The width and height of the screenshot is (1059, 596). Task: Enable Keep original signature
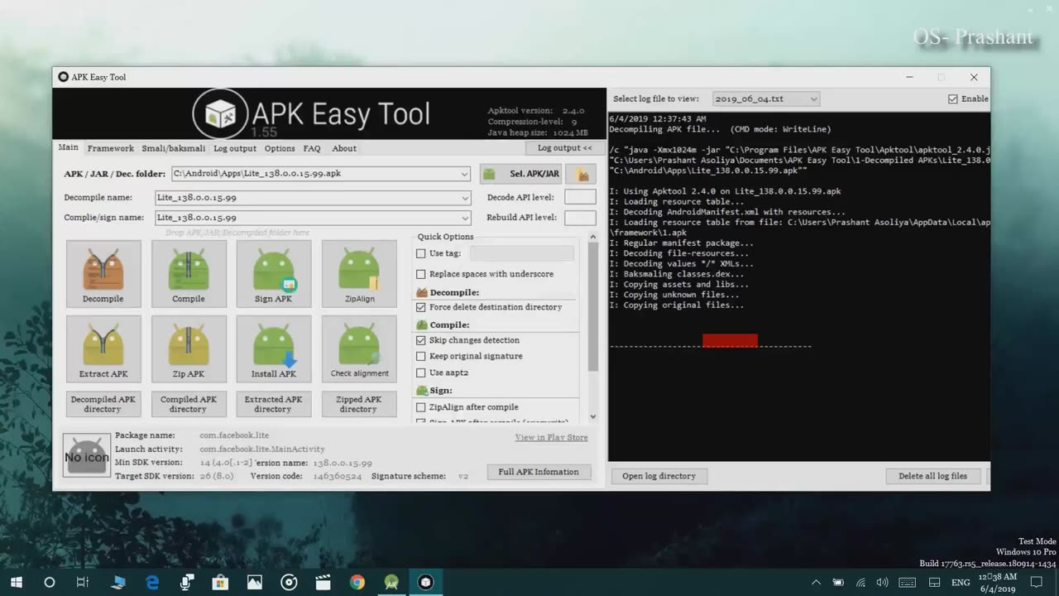[x=421, y=356]
